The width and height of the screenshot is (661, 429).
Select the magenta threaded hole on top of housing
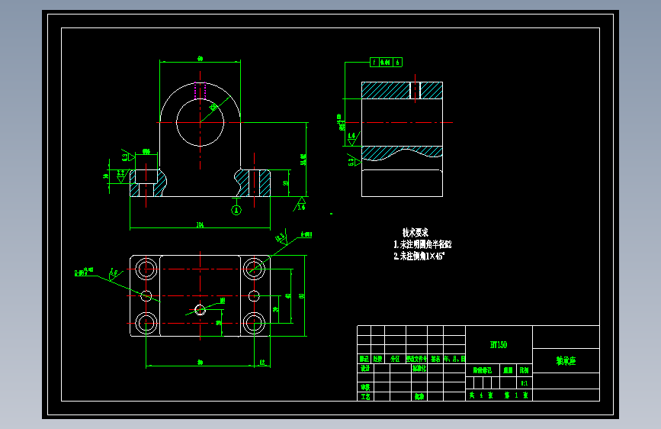[x=201, y=91]
